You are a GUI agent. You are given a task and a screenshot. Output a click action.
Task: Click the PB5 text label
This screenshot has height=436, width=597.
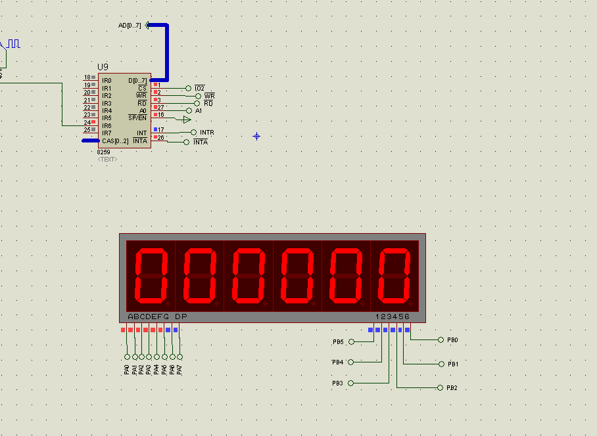pos(338,341)
